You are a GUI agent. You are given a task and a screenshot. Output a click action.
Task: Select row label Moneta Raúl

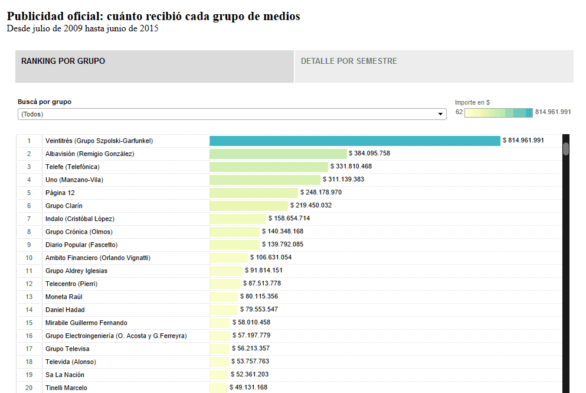[64, 297]
